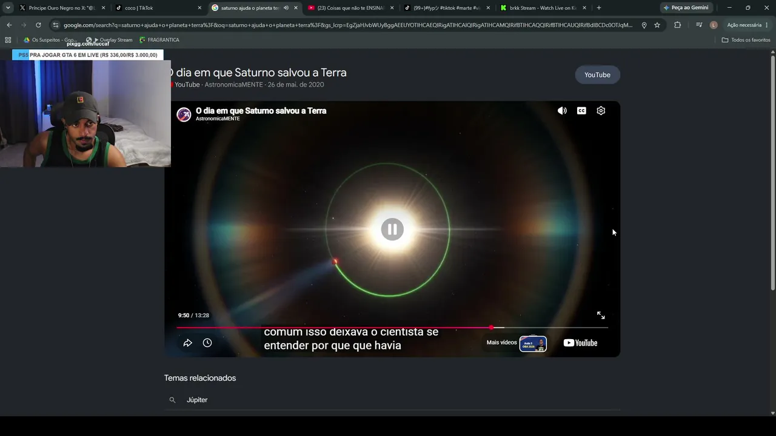Click the AstronomicaMENTE channel avatar
776x436 pixels.
184,114
